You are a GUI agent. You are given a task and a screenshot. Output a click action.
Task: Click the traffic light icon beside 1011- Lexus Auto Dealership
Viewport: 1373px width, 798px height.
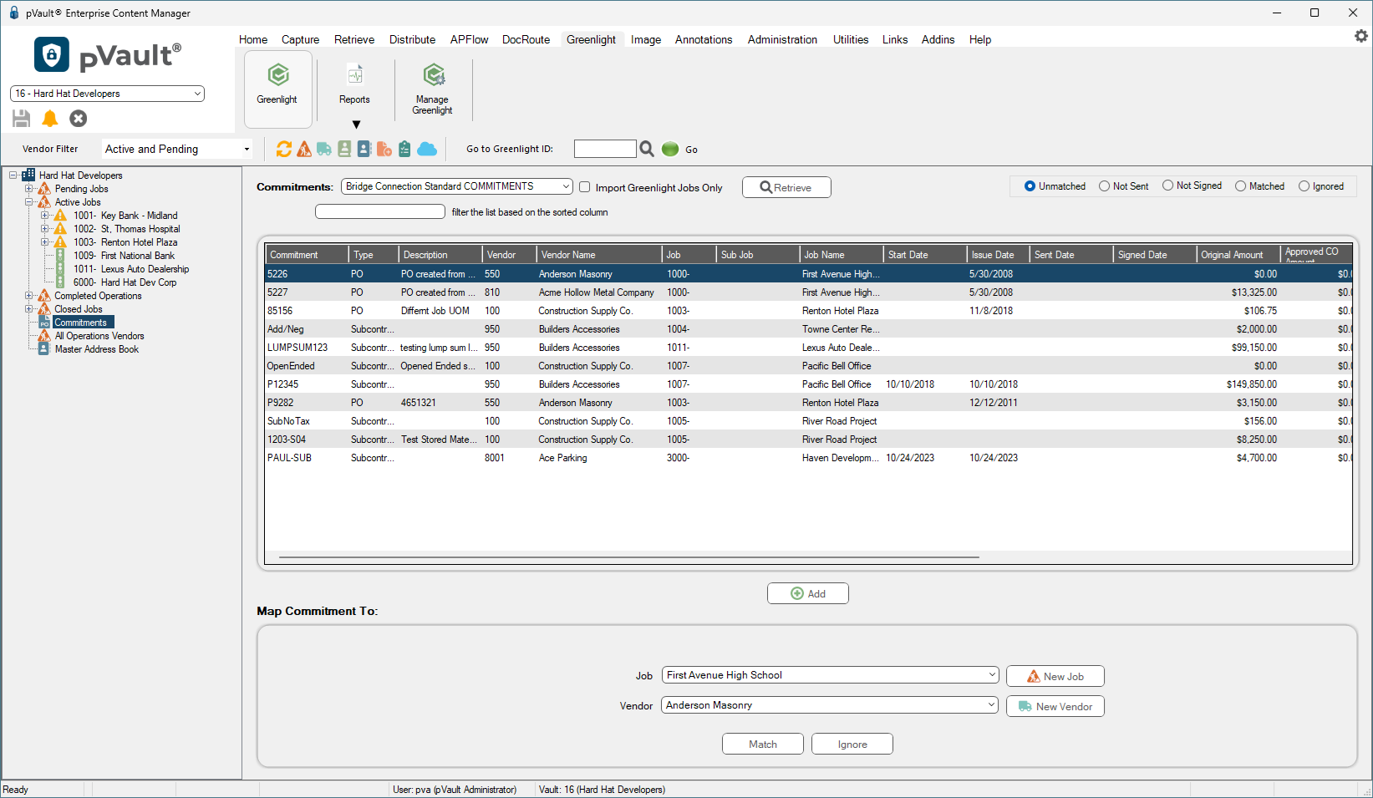click(60, 269)
